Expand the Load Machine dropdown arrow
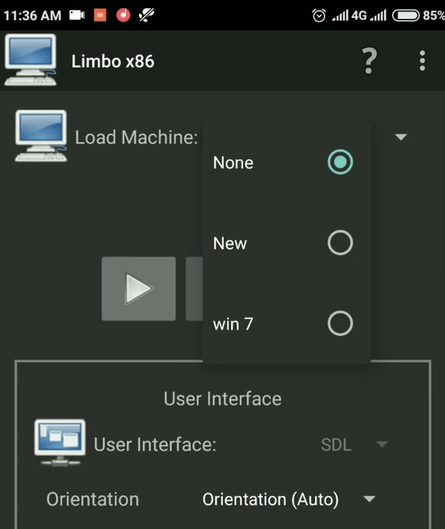445x529 pixels. pos(401,137)
